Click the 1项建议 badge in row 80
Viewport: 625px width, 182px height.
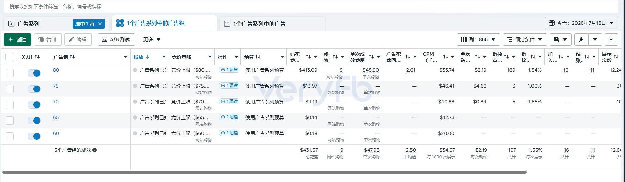tap(229, 70)
